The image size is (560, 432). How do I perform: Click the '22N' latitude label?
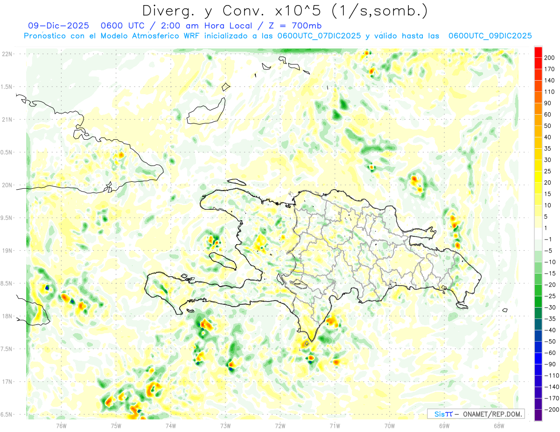pos(7,54)
